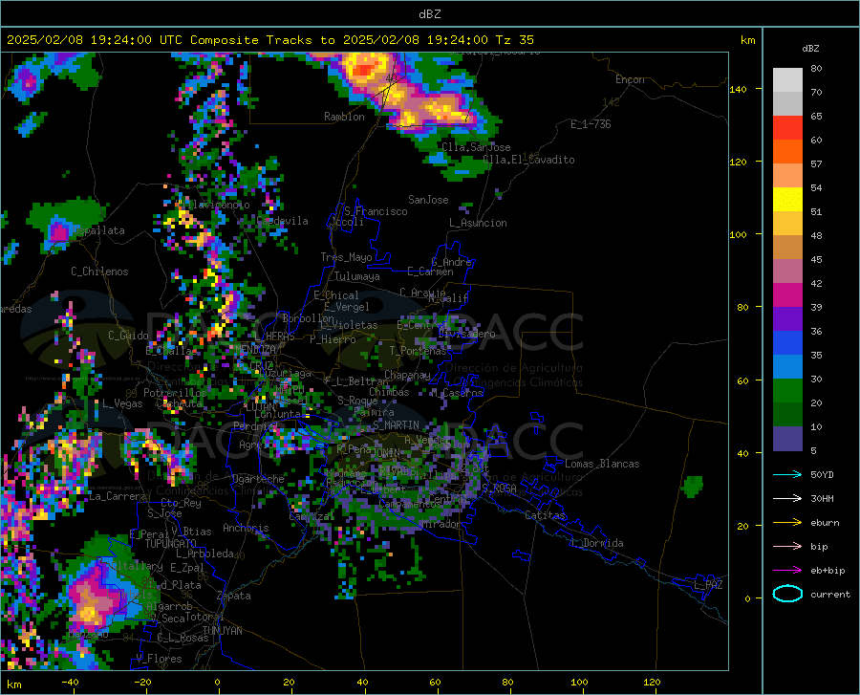Click the eb+bip legend label
The height and width of the screenshot is (695, 860).
828,571
